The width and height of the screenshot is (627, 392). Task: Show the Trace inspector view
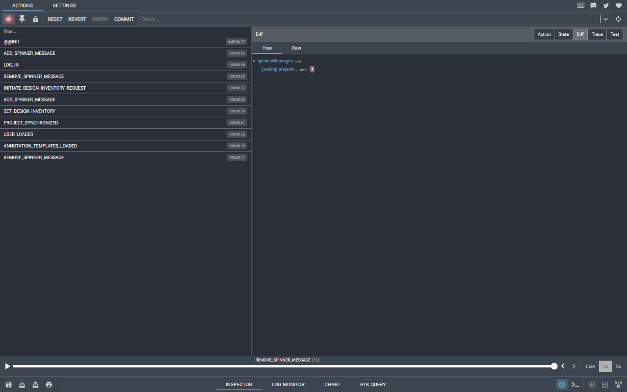coord(597,34)
